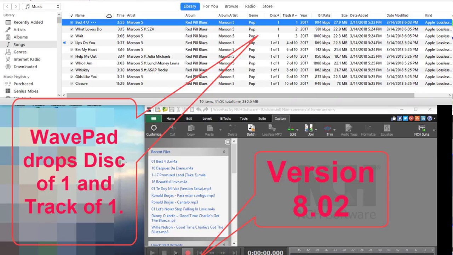Open Ronald Borjas - Cantalo.mp3 recent file
The image size is (453, 255).
tap(175, 202)
